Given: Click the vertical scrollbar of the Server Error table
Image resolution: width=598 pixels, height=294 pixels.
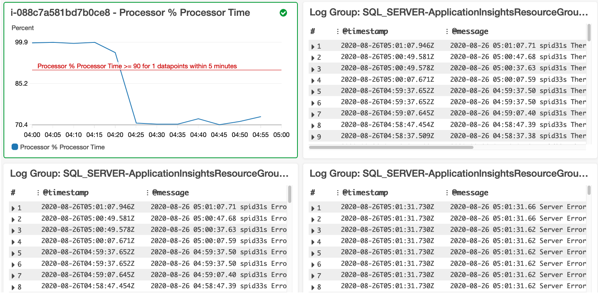Looking at the screenshot, I should 589,190.
